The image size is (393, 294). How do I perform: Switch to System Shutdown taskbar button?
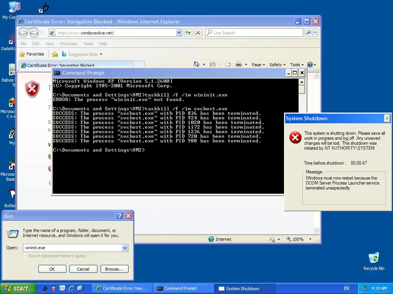[245, 288]
